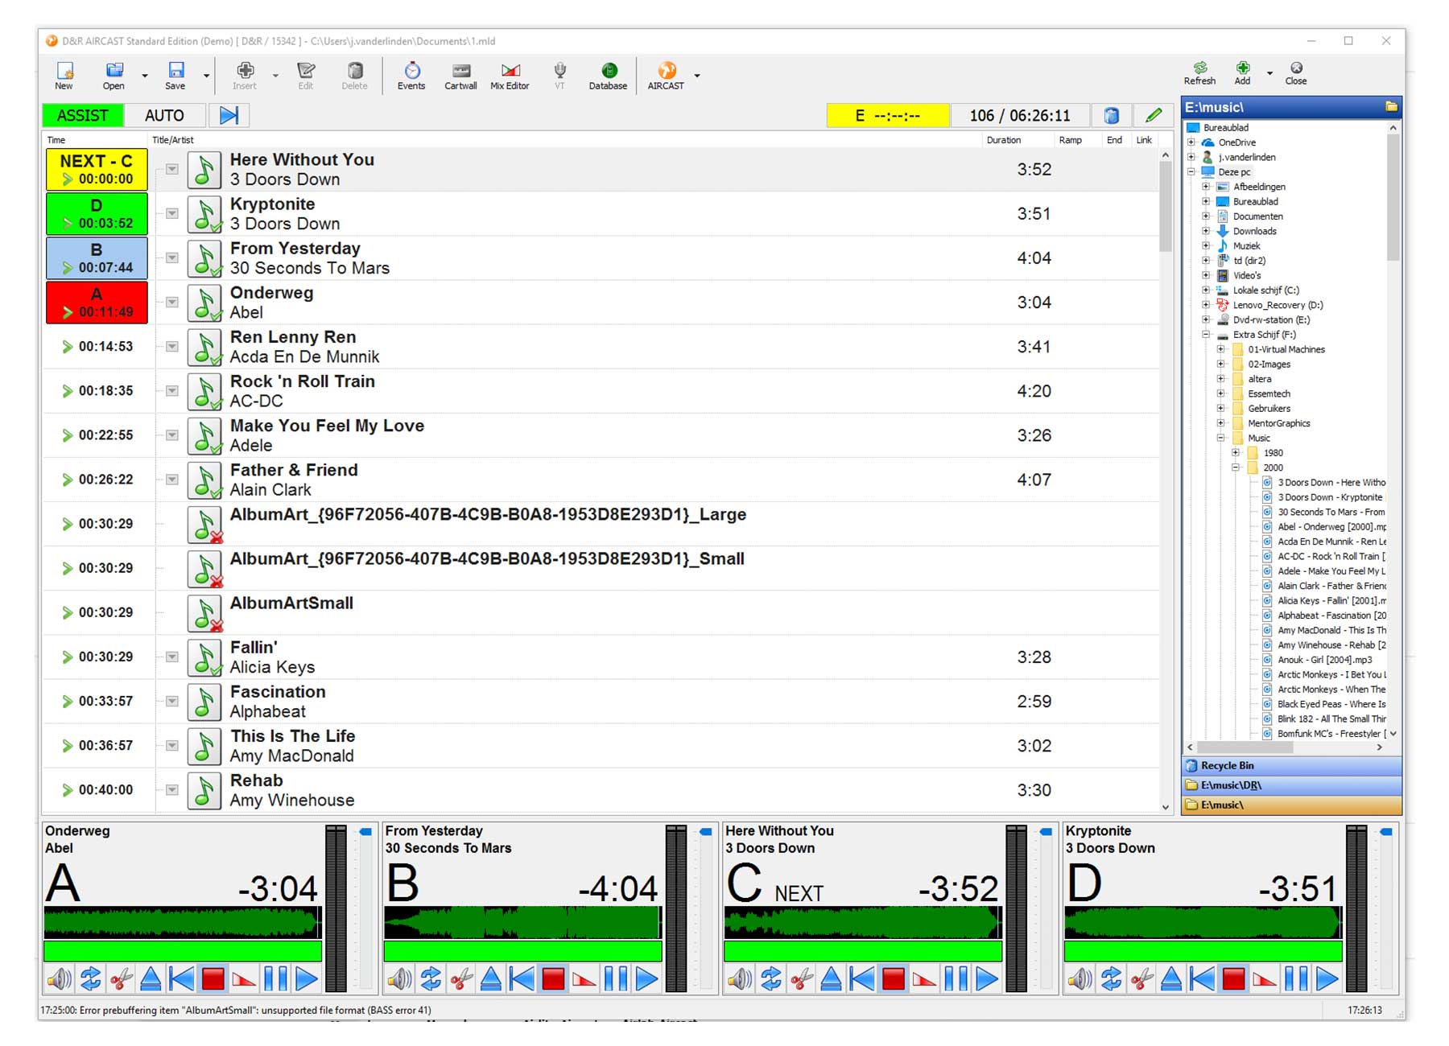
Task: Click player A eject triangle icon
Action: (151, 979)
